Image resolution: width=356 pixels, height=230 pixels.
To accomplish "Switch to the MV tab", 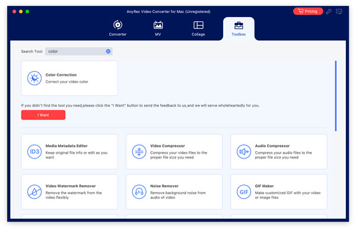I will pos(158,28).
